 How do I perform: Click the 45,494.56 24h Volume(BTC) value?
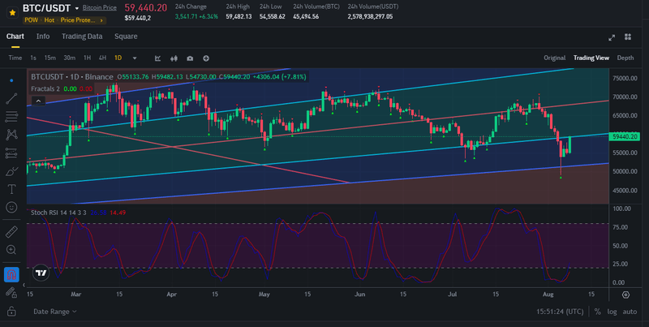point(306,16)
